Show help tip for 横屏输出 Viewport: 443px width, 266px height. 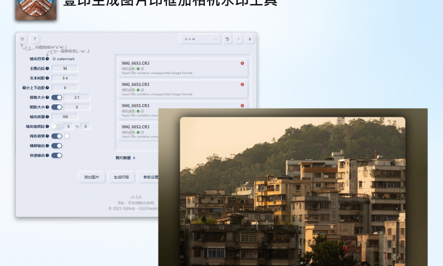click(x=47, y=145)
